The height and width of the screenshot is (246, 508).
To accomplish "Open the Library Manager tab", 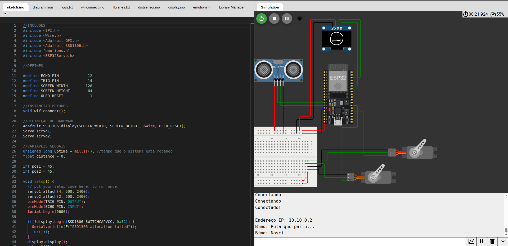I will coord(232,7).
